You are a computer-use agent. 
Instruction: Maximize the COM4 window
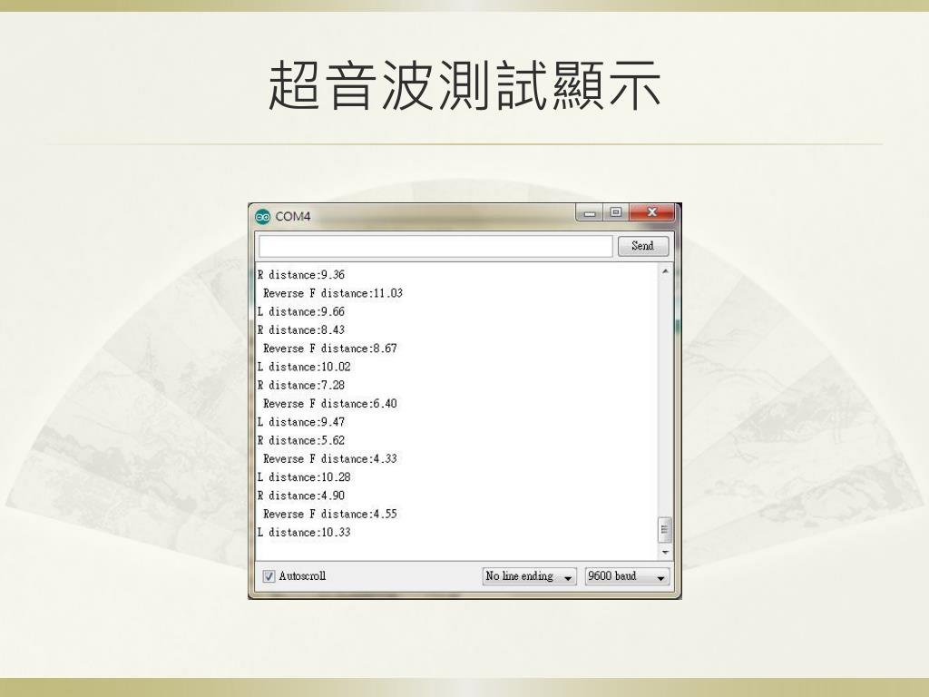point(616,212)
